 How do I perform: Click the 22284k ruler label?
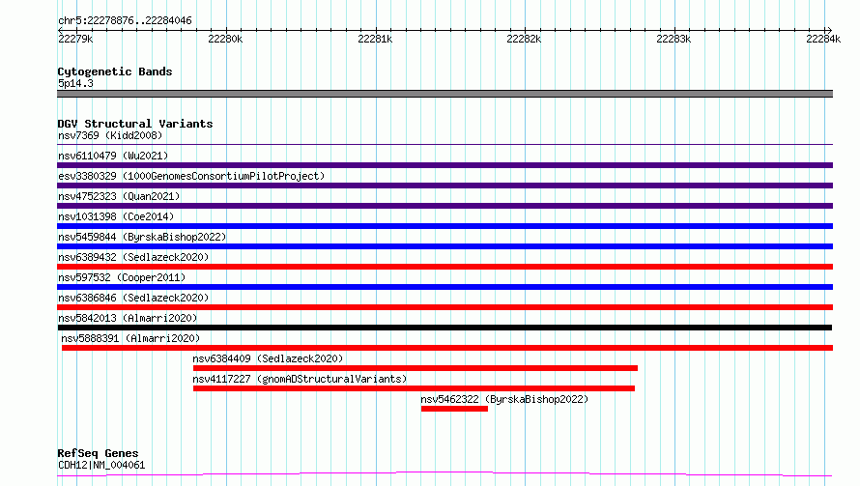click(823, 39)
